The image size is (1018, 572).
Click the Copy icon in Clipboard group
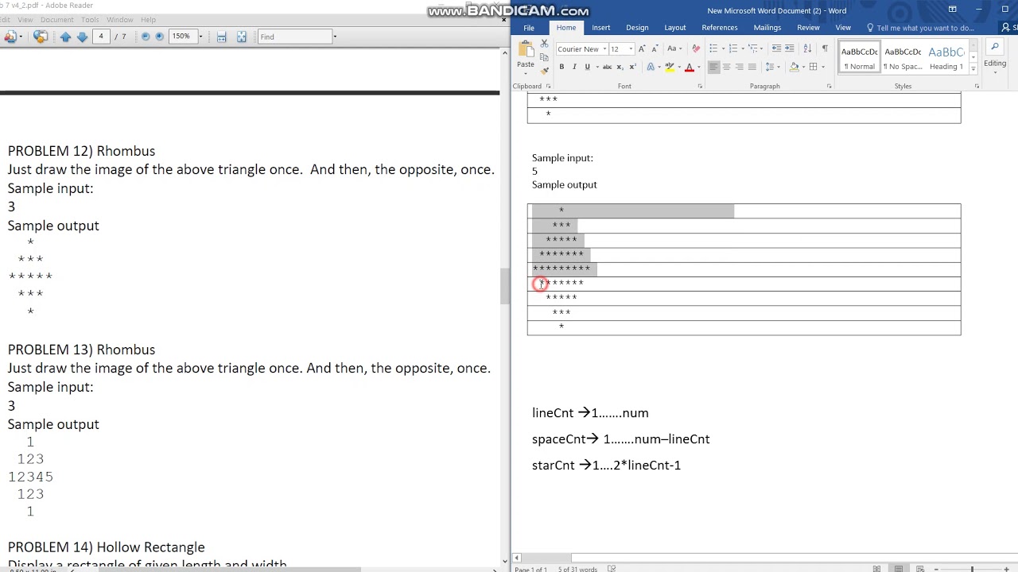[x=545, y=57]
